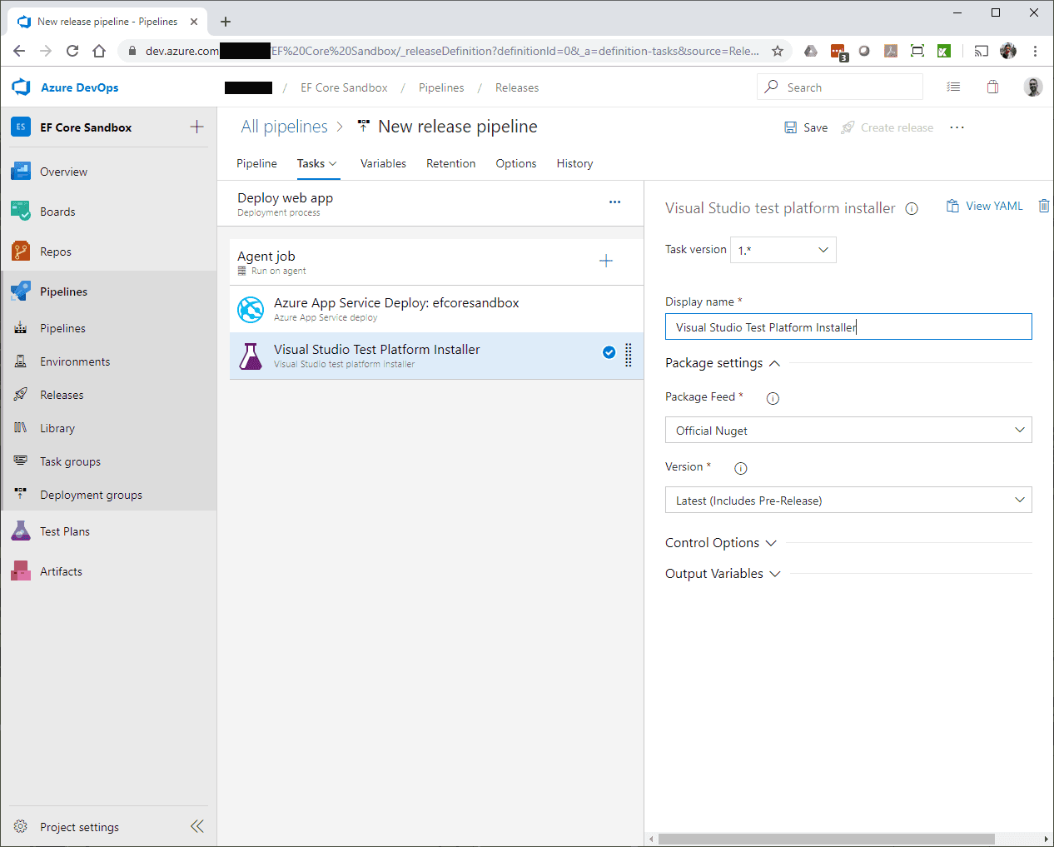Click the Save button
Viewport: 1054px width, 847px height.
point(806,127)
